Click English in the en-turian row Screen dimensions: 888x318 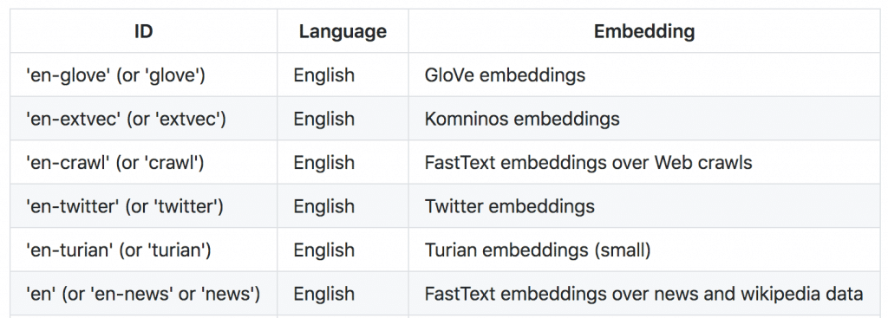click(324, 250)
